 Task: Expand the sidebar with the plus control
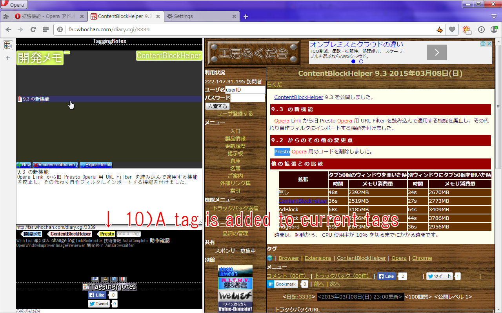pyautogui.click(x=7, y=58)
